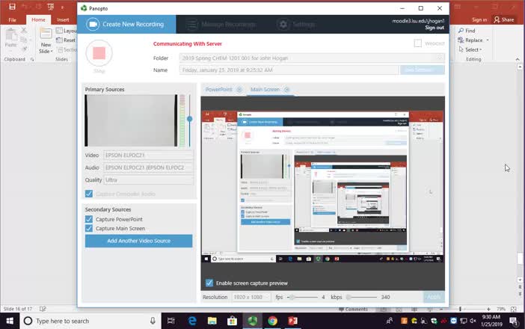Open the Quality dropdown
525x329 pixels.
(x=148, y=179)
